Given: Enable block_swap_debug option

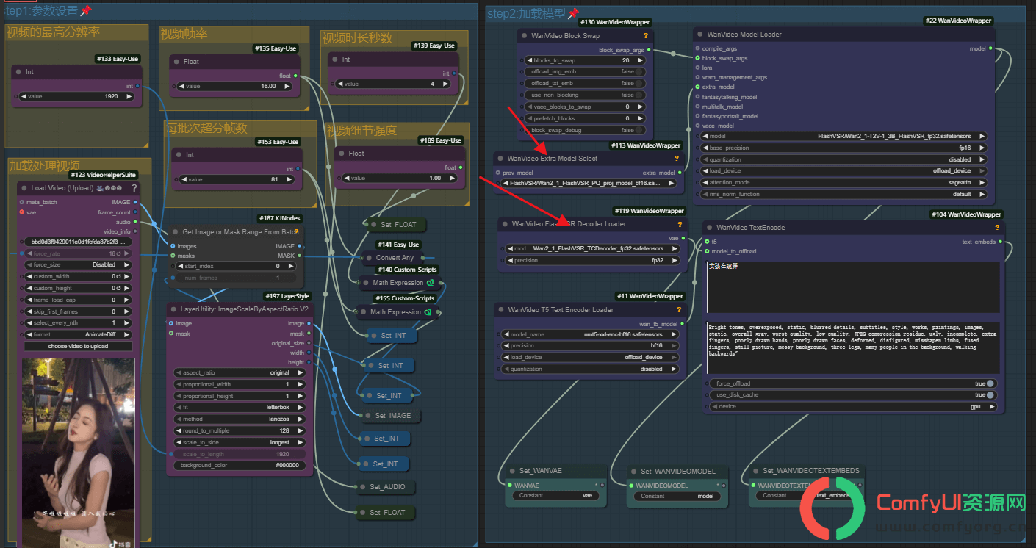Looking at the screenshot, I should (586, 131).
